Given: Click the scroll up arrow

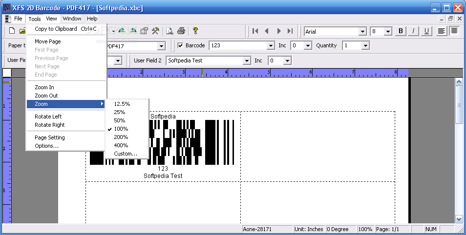Looking at the screenshot, I should tap(459, 81).
